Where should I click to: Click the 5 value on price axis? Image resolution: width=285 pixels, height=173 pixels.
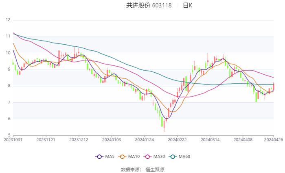pyautogui.click(x=9, y=135)
